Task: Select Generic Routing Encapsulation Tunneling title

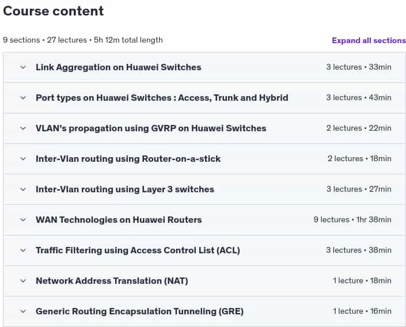Action: 139,311
